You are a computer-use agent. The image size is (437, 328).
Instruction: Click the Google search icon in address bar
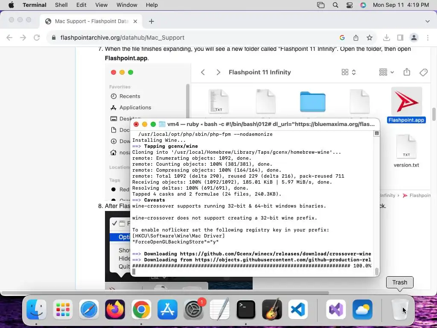(x=342, y=38)
